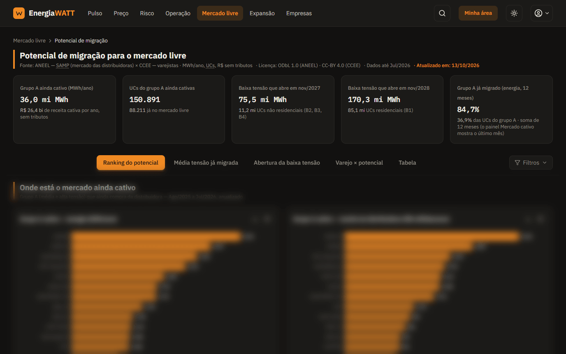Open the Preço menu item
The image size is (566, 354).
pos(121,13)
